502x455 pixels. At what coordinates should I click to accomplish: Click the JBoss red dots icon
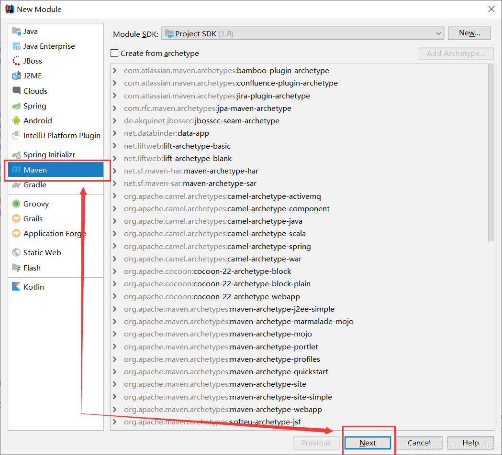point(16,61)
